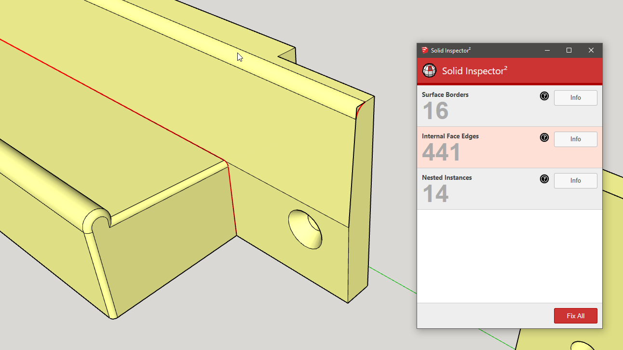623x350 pixels.
Task: Click the help icon beside Nested Instances
Action: pyautogui.click(x=544, y=179)
